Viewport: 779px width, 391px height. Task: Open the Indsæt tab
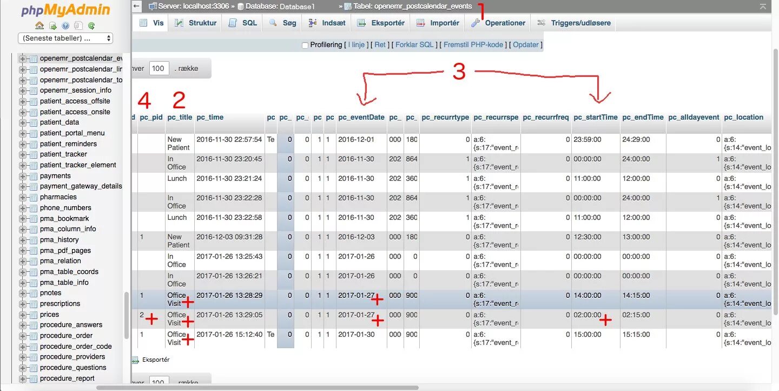[x=326, y=23]
